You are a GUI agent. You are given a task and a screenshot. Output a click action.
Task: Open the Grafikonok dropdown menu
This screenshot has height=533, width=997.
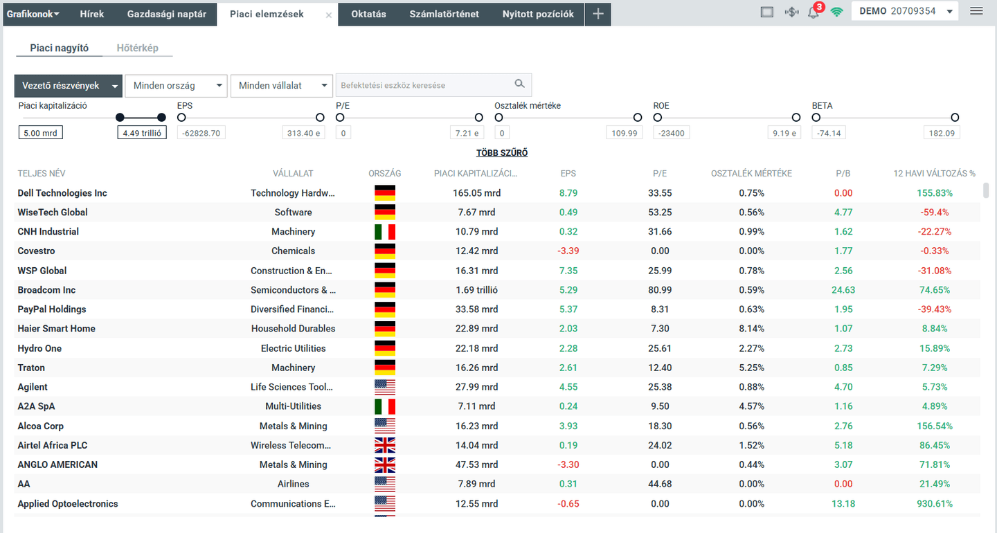coord(33,14)
